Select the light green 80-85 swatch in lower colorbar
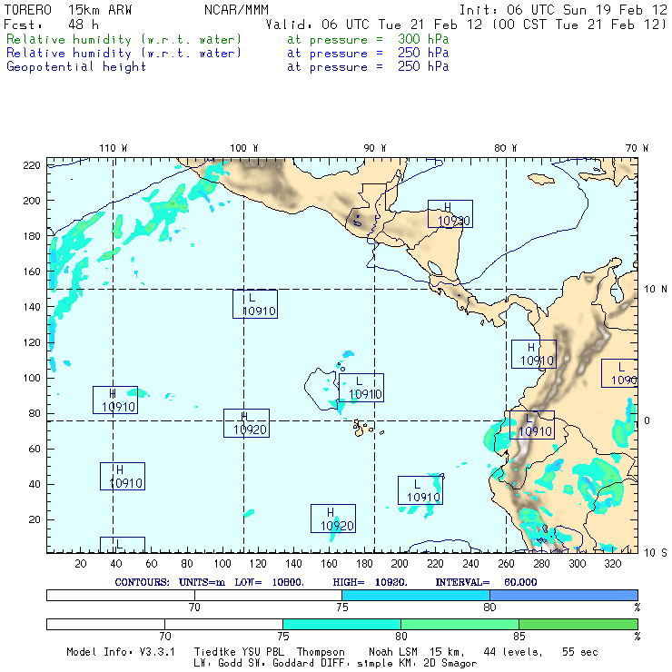This screenshot has height=672, width=672. point(460,625)
